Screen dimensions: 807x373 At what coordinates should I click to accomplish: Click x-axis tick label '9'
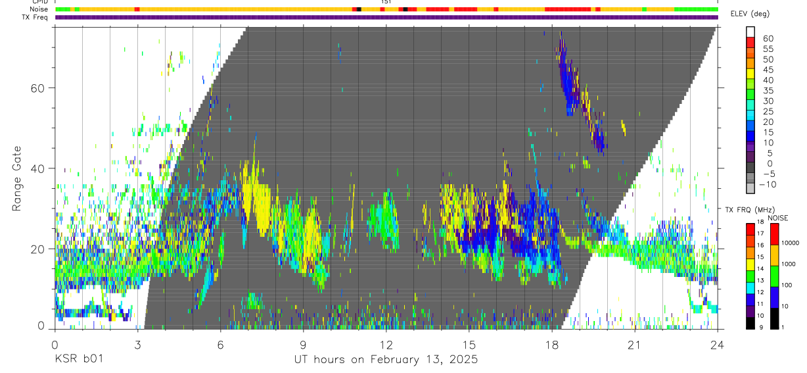[303, 345]
